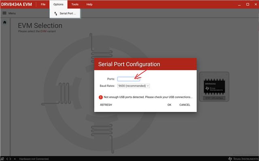259x161 pixels.
Task: Click the red error alert icon
Action: (101, 97)
